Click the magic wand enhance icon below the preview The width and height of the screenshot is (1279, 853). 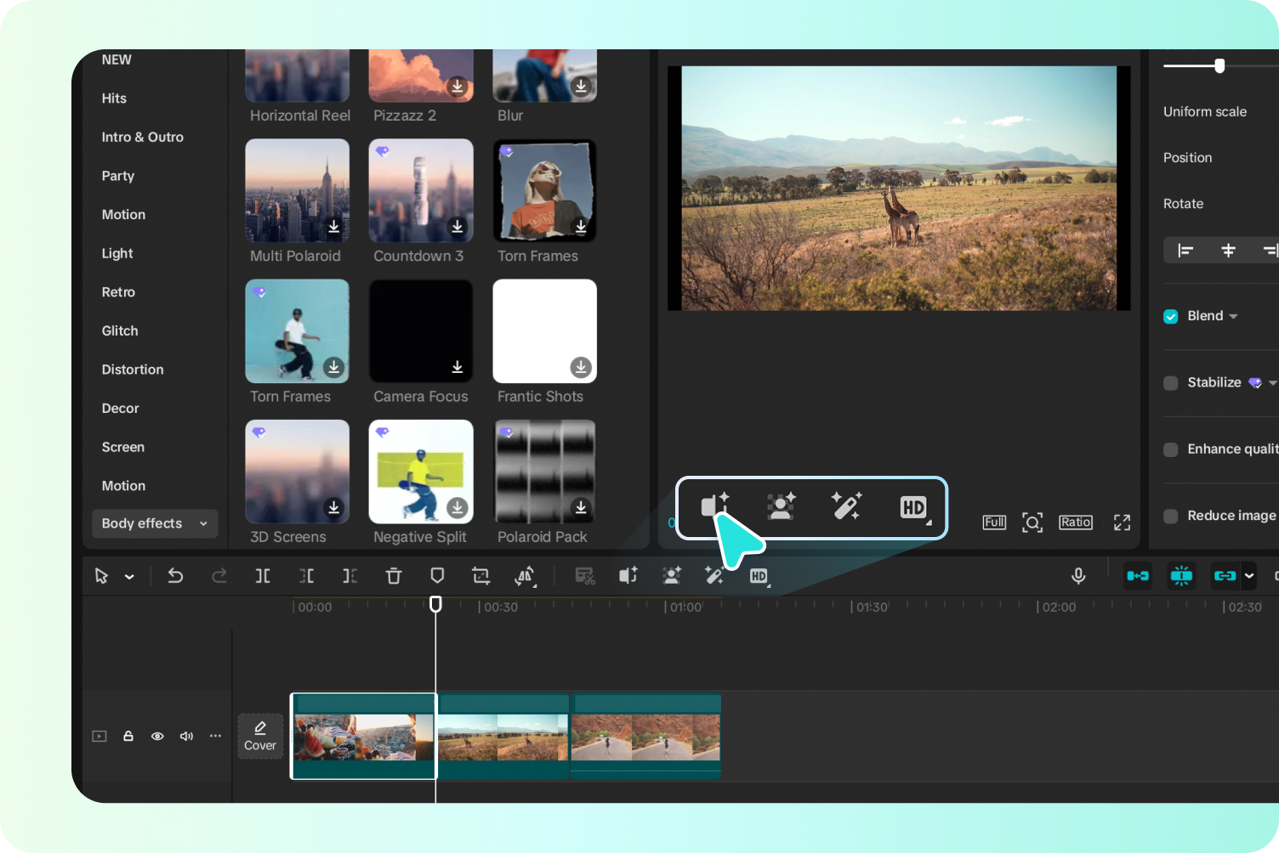(847, 507)
